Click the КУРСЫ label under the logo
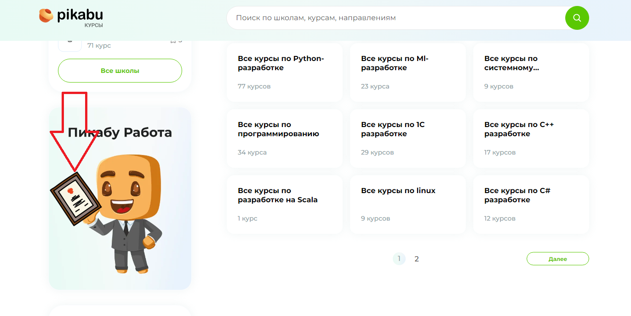Image resolution: width=631 pixels, height=316 pixels. 94,26
